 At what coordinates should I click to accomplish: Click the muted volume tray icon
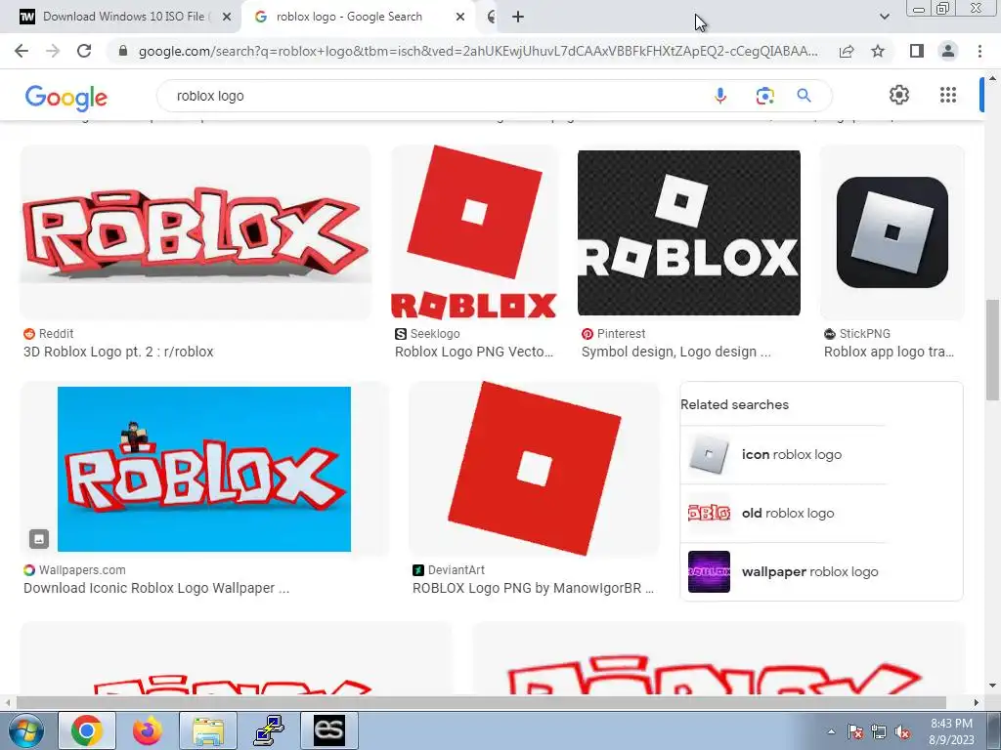[902, 732]
